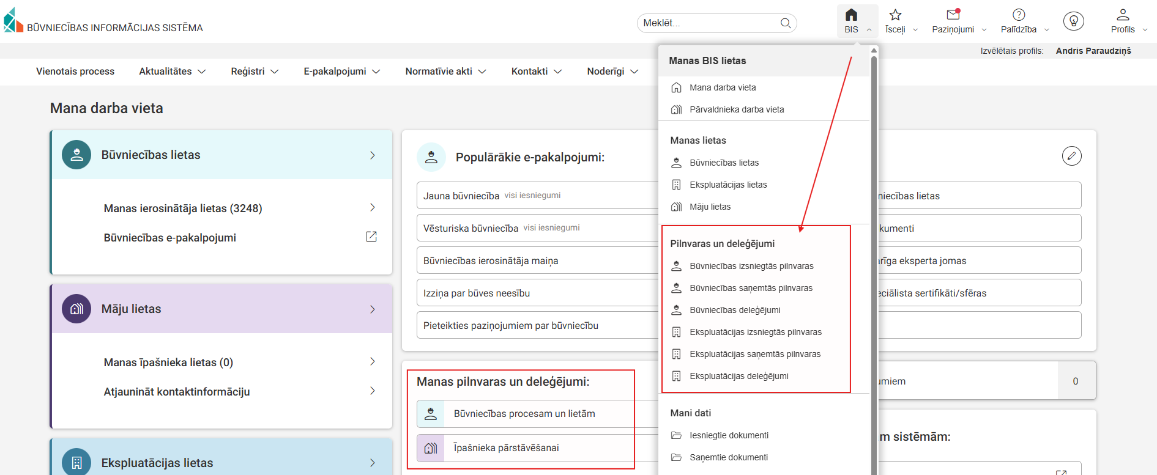Choose Ekspluatācijas deleģējumi from menu
Image resolution: width=1157 pixels, height=475 pixels.
[738, 376]
